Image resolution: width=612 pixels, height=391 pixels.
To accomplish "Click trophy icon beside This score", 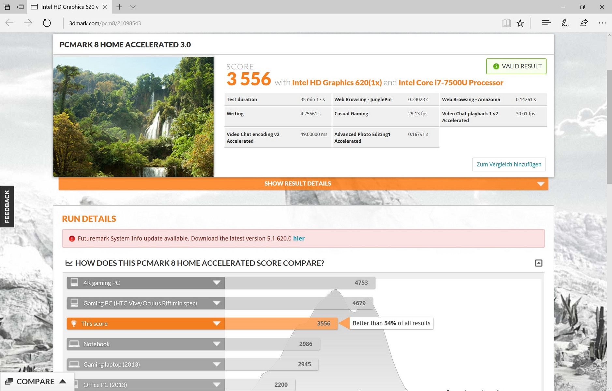I will coord(74,324).
